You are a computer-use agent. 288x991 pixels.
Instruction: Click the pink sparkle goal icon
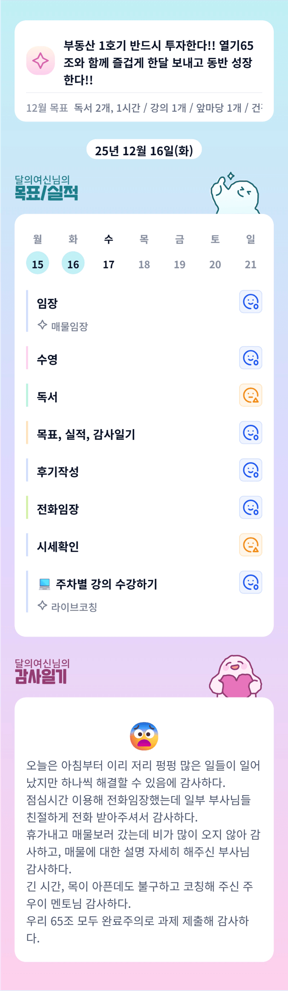[x=40, y=61]
